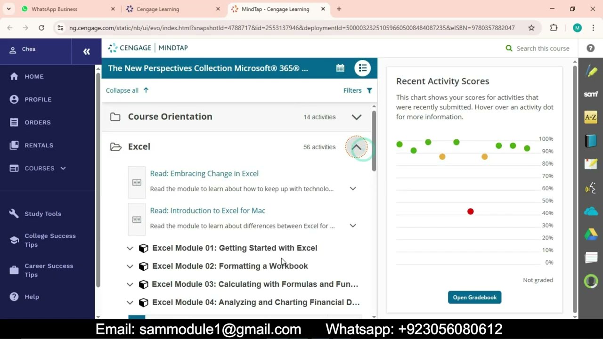This screenshot has height=339, width=603.
Task: Click the Course Orientation folder icon
Action: coord(115,117)
